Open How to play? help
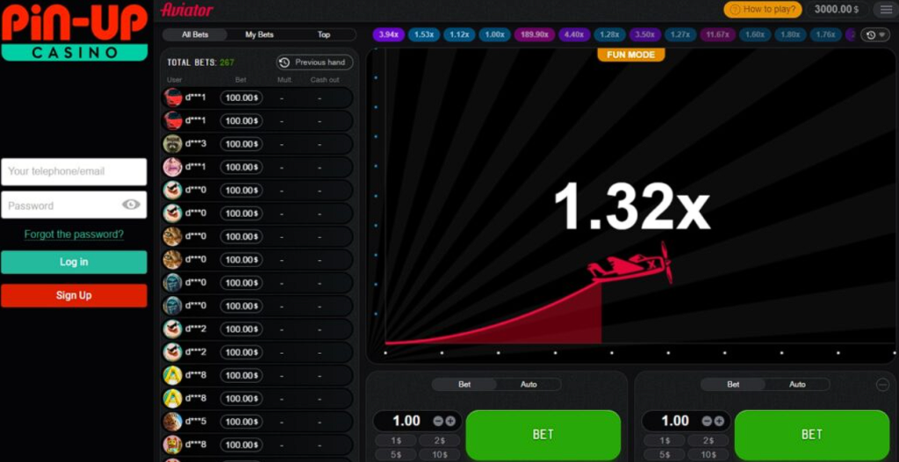Image resolution: width=899 pixels, height=462 pixels. [x=763, y=9]
